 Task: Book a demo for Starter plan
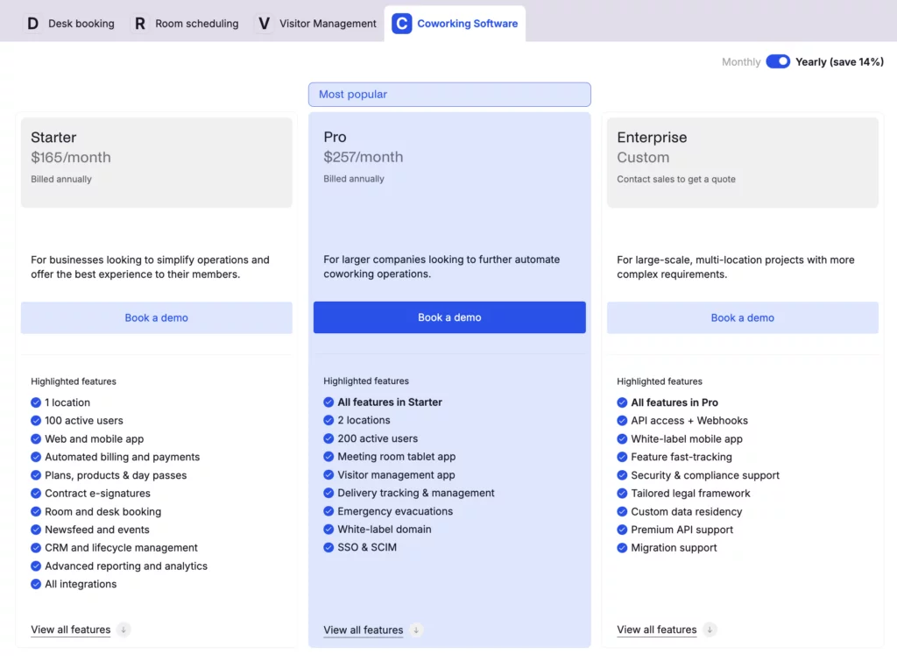[156, 318]
